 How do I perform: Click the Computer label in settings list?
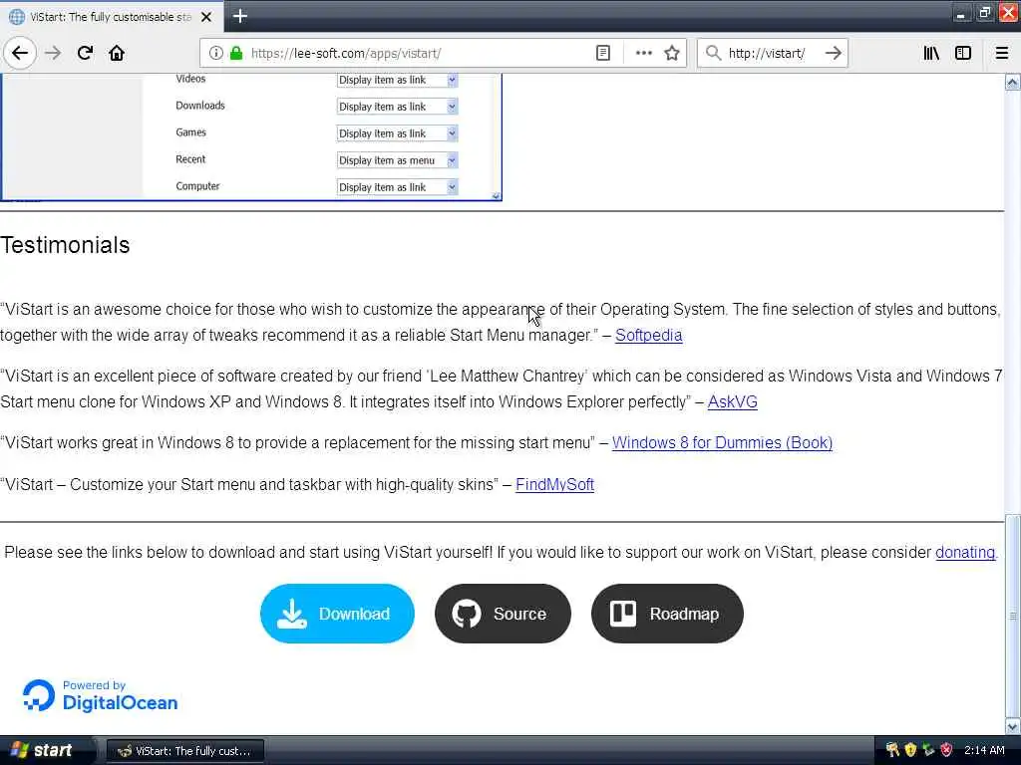point(197,186)
